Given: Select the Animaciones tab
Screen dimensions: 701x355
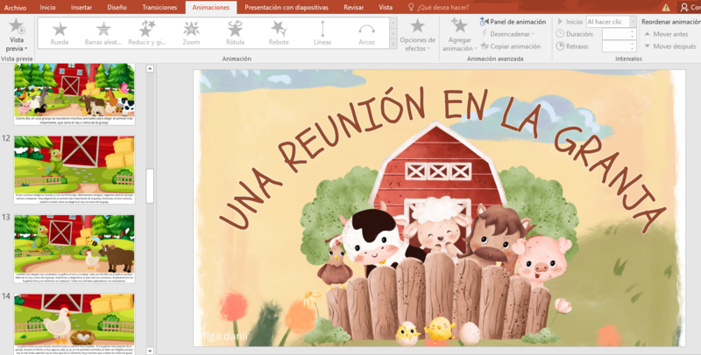Looking at the screenshot, I should tap(211, 8).
